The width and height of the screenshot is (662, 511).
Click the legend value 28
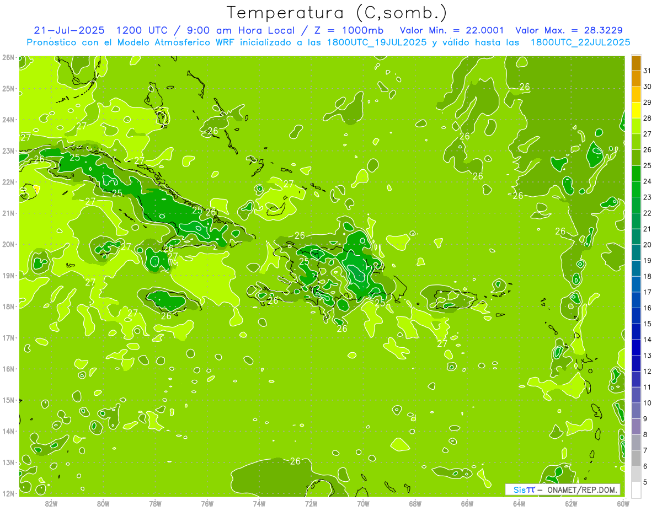click(648, 118)
